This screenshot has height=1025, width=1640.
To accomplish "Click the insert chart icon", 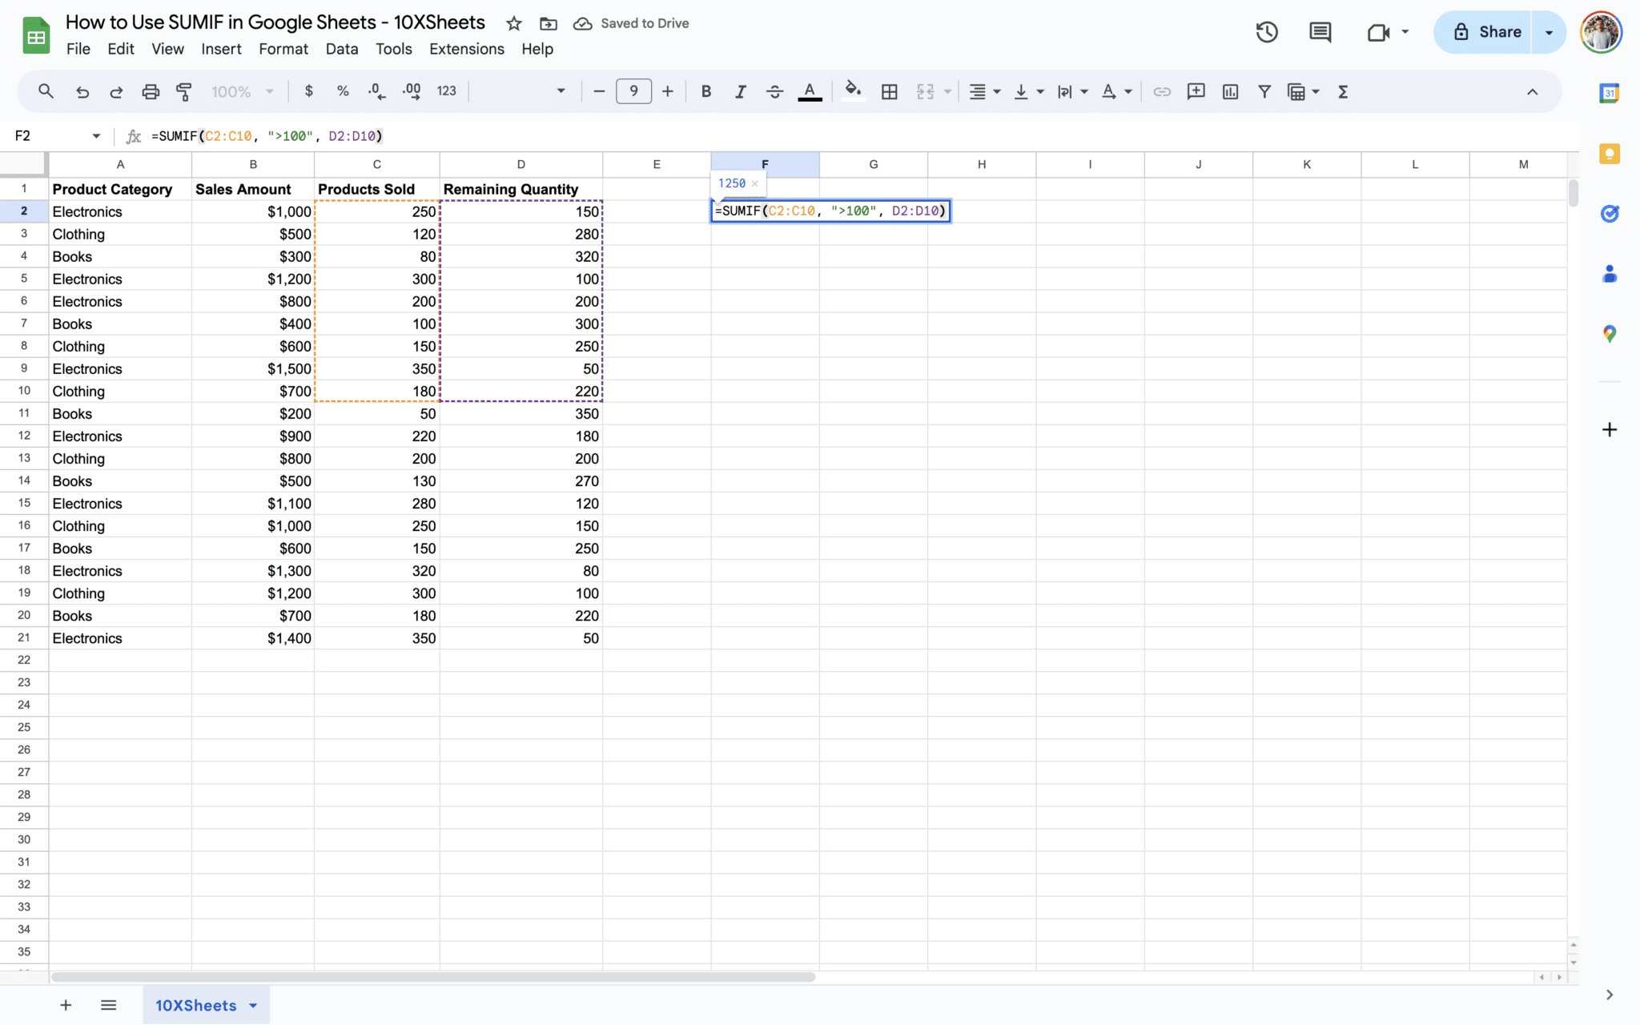I will click(1230, 91).
